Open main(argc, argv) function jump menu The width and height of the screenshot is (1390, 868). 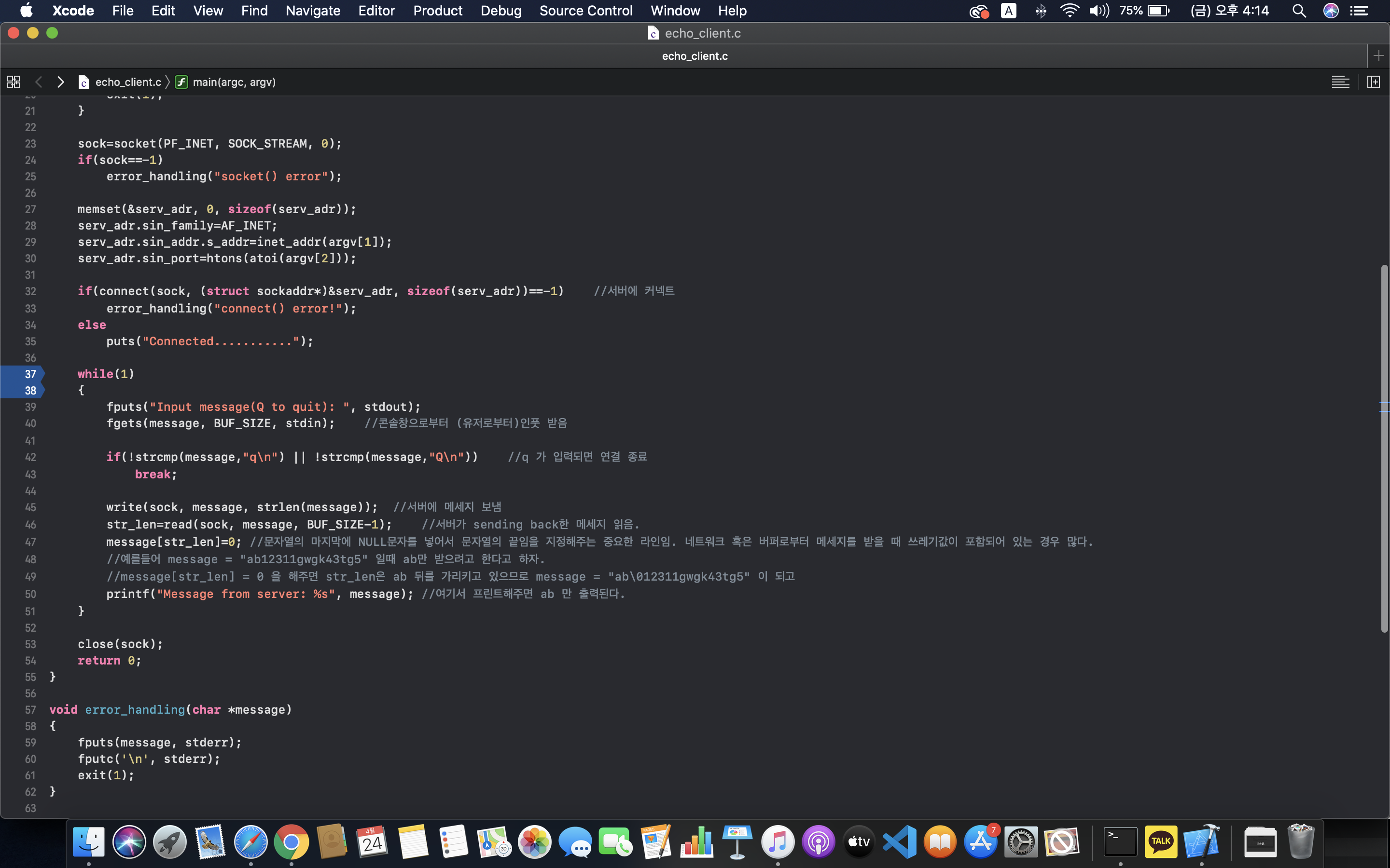click(234, 82)
